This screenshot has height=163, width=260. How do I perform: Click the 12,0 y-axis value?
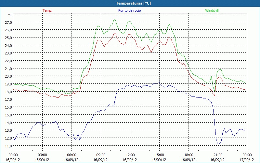point(8,138)
